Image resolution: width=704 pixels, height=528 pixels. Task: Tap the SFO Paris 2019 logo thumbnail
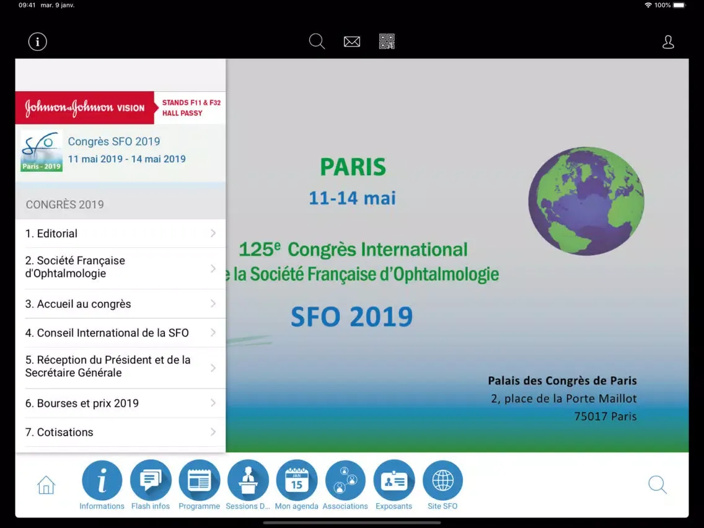[42, 151]
